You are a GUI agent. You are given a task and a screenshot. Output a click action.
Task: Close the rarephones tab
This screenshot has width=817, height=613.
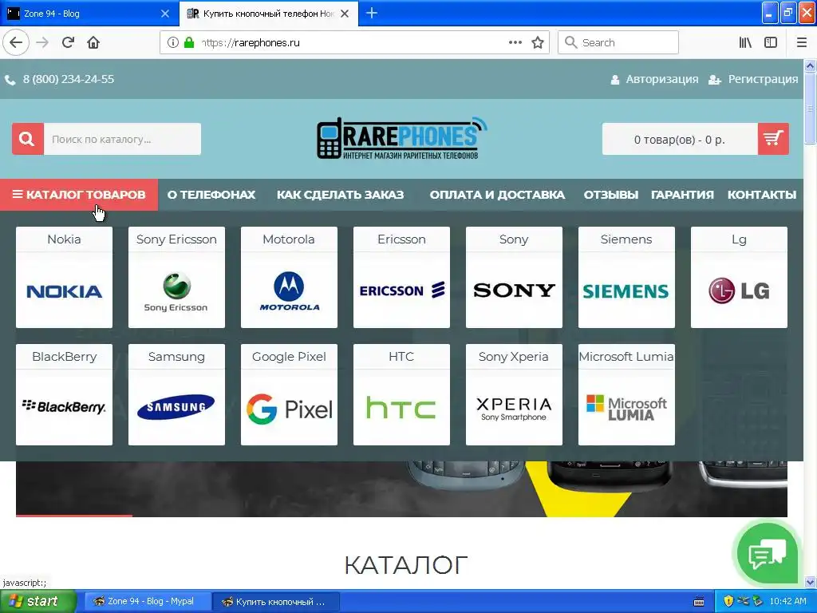click(x=345, y=14)
